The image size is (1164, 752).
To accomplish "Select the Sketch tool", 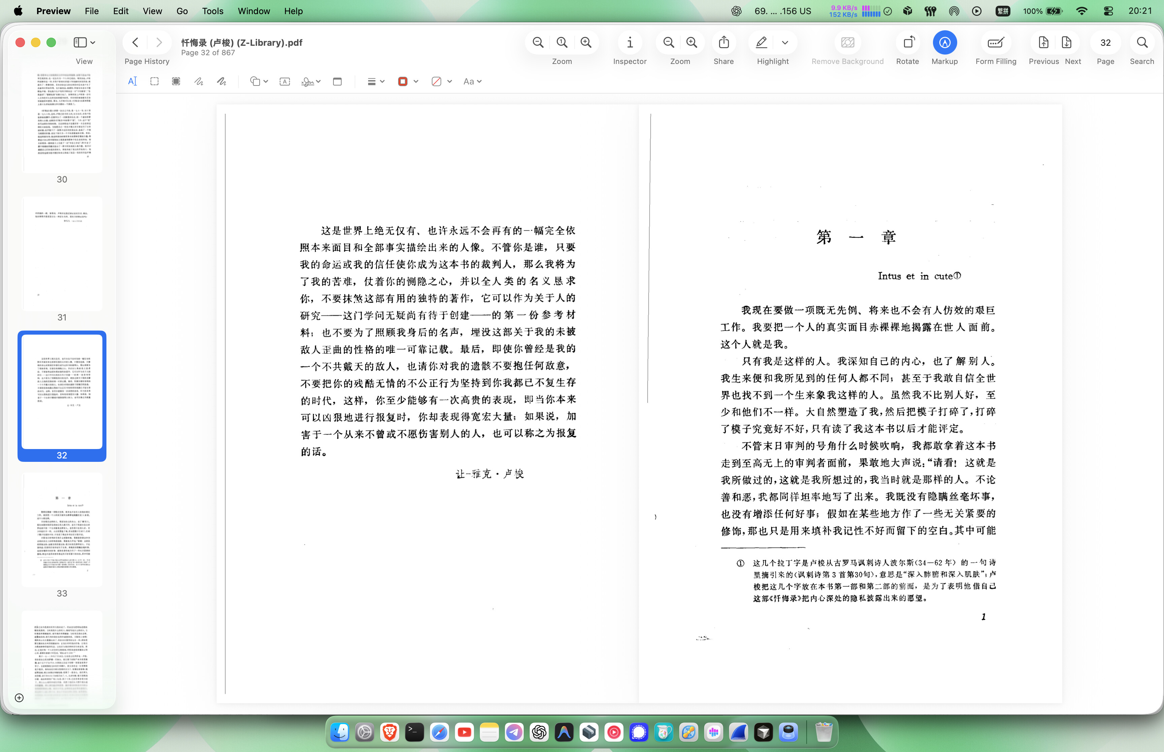I will click(198, 81).
